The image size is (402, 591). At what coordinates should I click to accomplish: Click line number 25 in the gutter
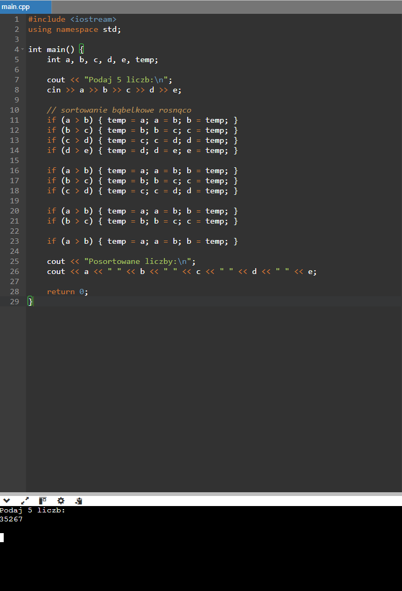(14, 261)
